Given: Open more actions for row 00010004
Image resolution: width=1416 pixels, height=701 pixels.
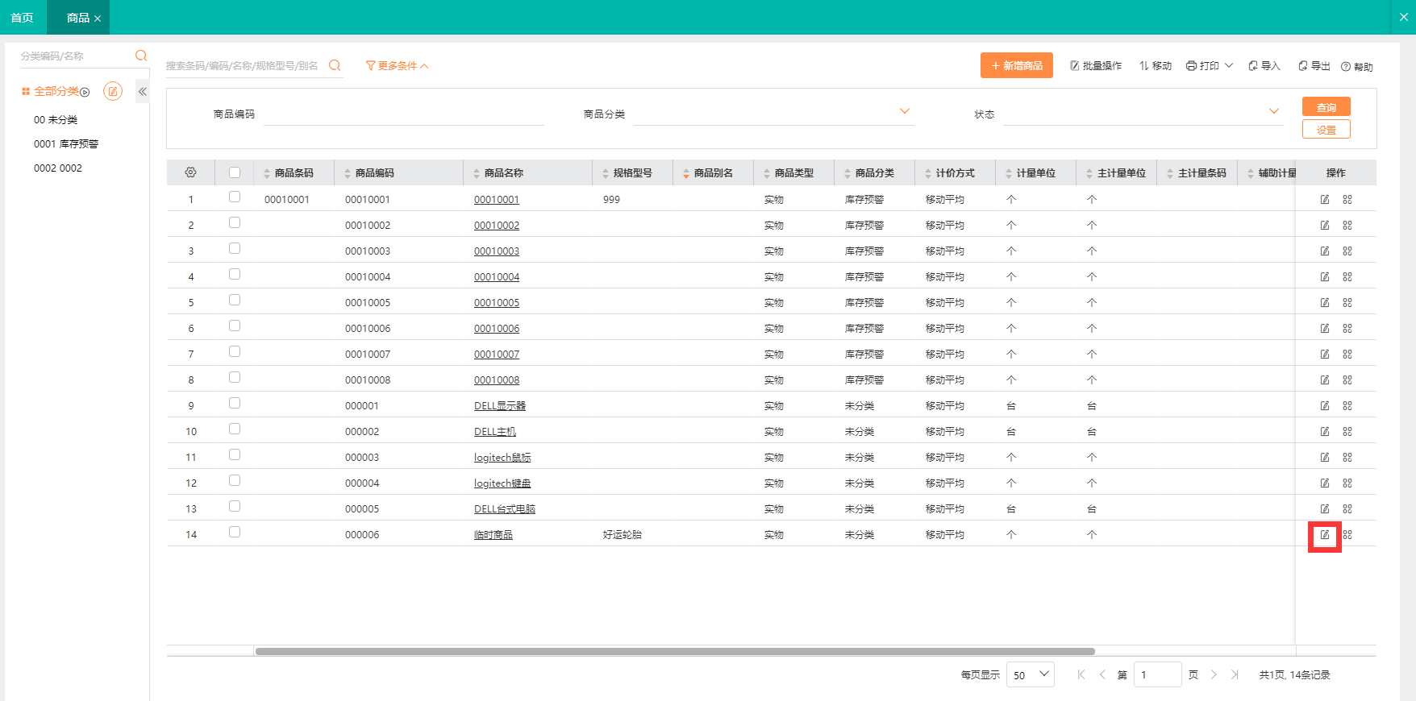Looking at the screenshot, I should tap(1347, 276).
